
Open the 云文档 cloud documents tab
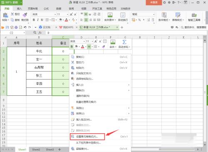(47, 27)
